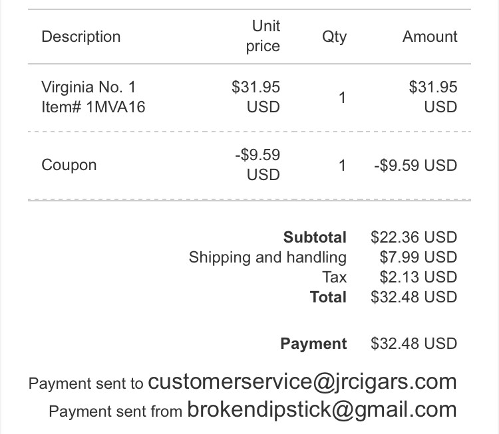Screen dimensions: 499x434
Task: Click the Shipping and handling label
Action: [267, 257]
